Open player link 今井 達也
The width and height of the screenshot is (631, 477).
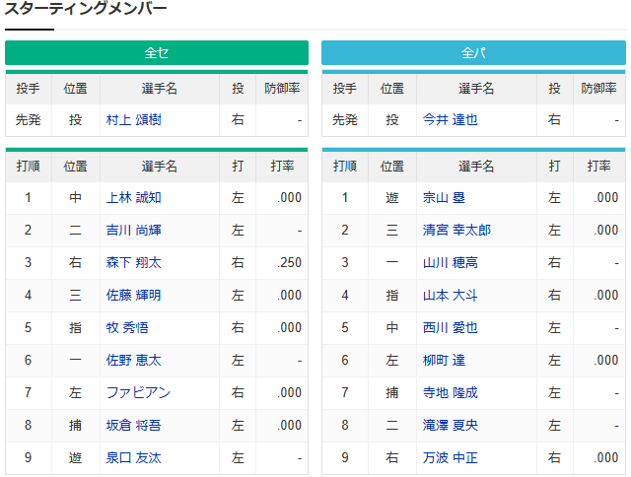click(x=451, y=120)
